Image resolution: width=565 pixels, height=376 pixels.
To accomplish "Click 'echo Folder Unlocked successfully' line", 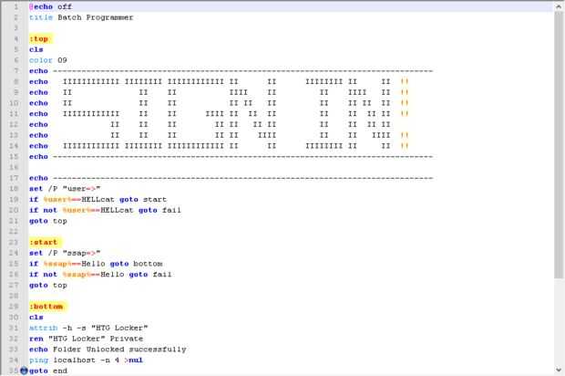I will [108, 350].
